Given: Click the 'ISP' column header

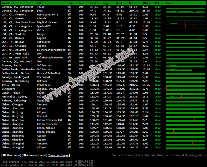Looking at the screenshot, I should pyautogui.click(x=39, y=3).
